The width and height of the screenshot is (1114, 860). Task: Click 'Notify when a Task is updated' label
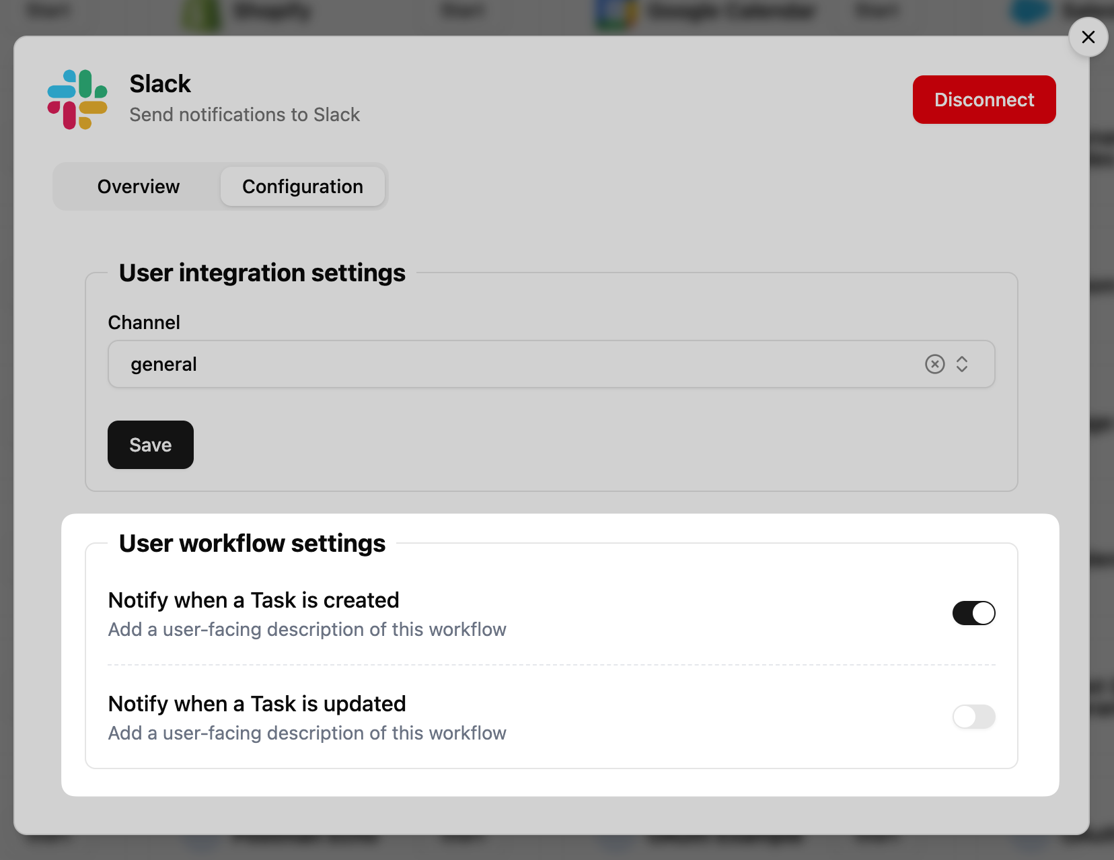pos(257,703)
